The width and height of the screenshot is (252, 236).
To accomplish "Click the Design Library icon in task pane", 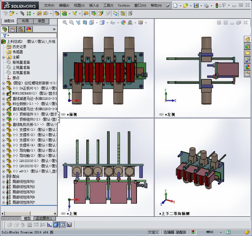I will [x=247, y=46].
